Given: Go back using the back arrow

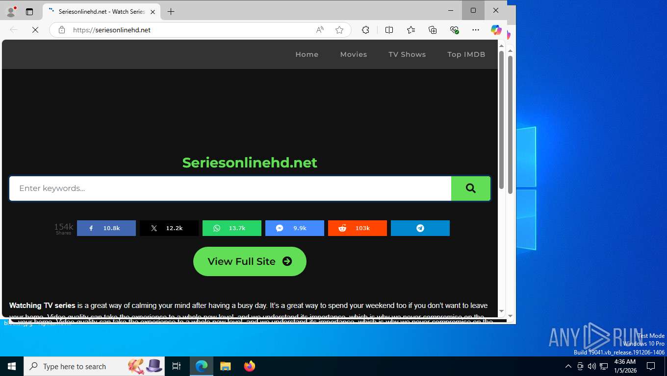Looking at the screenshot, I should [x=14, y=30].
